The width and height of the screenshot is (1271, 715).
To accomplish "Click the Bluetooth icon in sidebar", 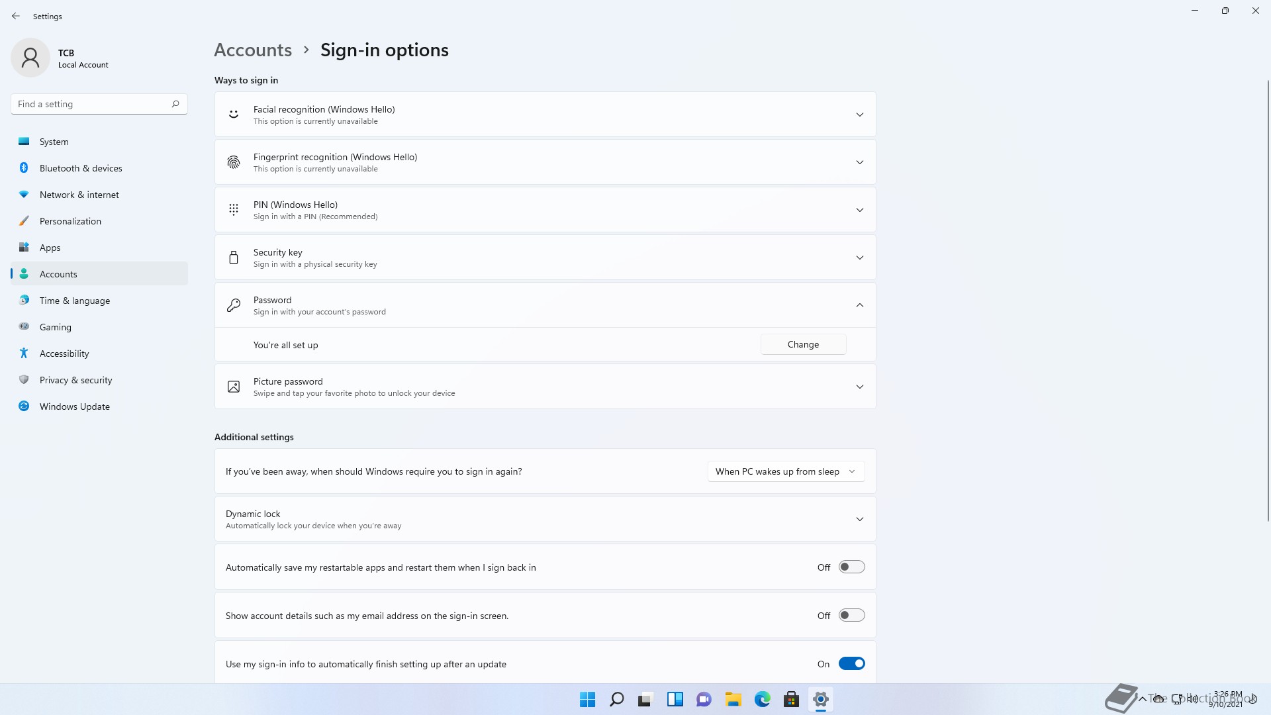I will click(24, 168).
